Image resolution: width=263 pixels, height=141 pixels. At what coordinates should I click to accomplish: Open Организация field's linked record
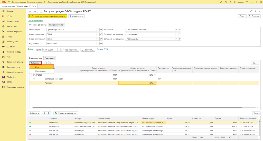pos(101,30)
